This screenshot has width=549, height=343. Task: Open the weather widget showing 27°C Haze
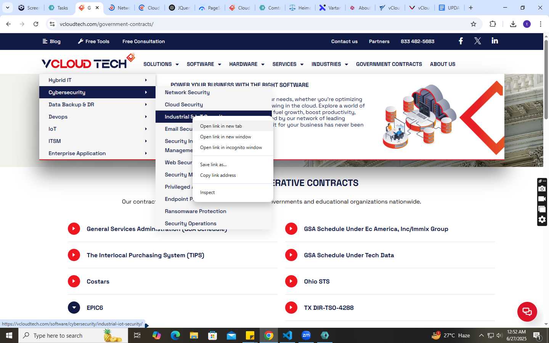point(451,335)
